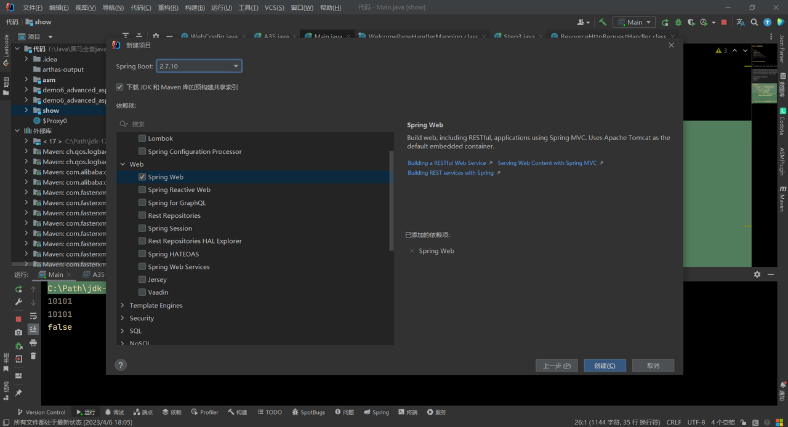Check Spring for GraphQL
This screenshot has height=427, width=788.
pos(142,203)
